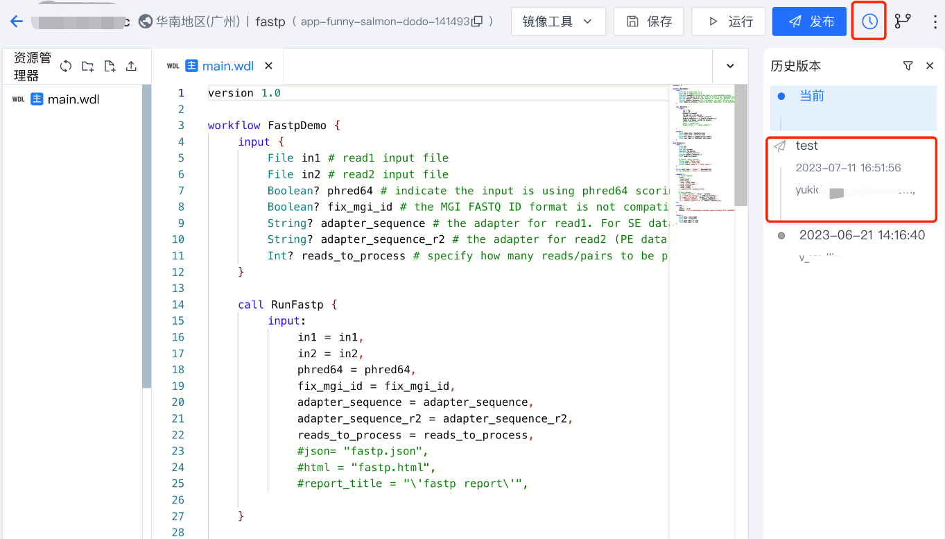This screenshot has width=945, height=539.
Task: Click the back arrow icon
Action: point(17,22)
